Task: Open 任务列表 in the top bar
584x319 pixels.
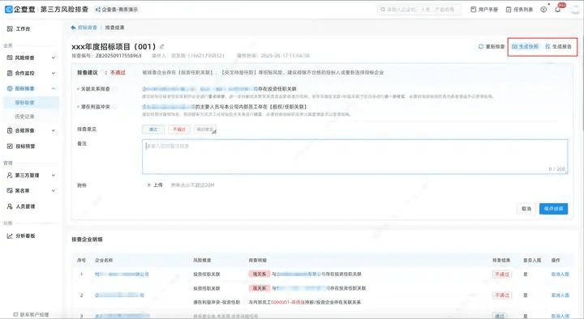Action: 519,9
